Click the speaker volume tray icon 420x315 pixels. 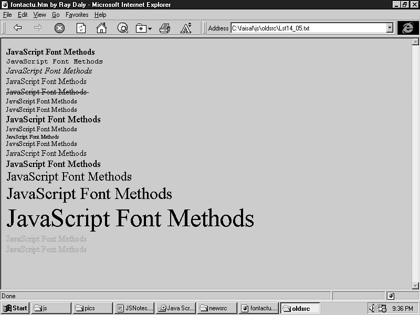pos(372,308)
